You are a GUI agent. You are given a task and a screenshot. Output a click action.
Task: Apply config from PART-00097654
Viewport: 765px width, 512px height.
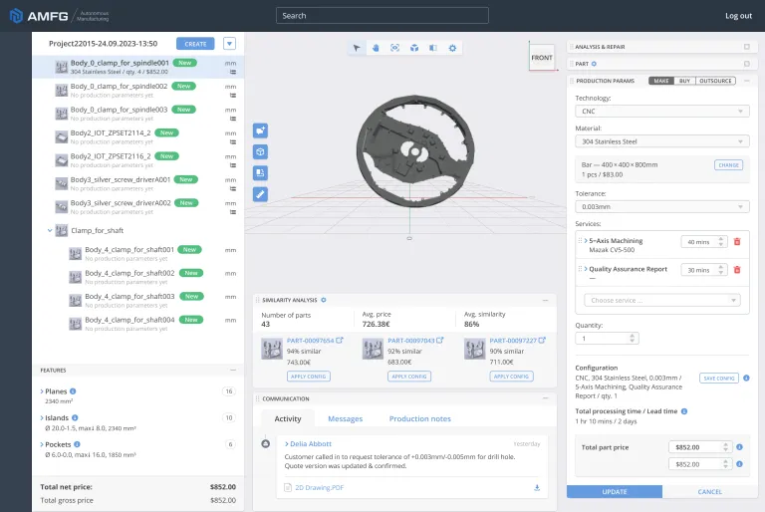[x=309, y=377]
